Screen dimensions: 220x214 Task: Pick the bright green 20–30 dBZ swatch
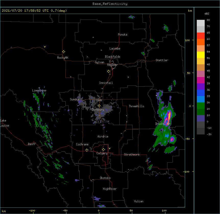click(201, 106)
